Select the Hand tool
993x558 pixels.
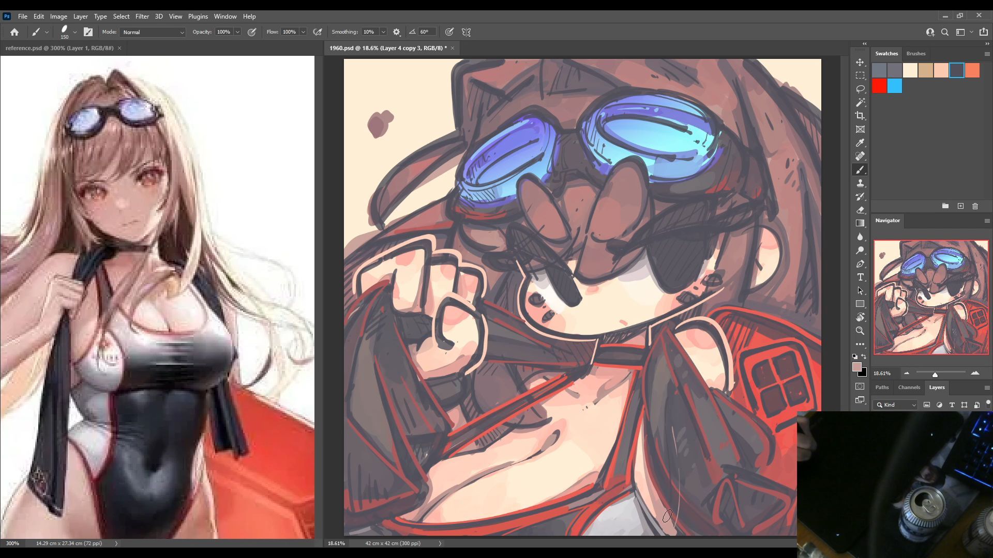click(860, 317)
